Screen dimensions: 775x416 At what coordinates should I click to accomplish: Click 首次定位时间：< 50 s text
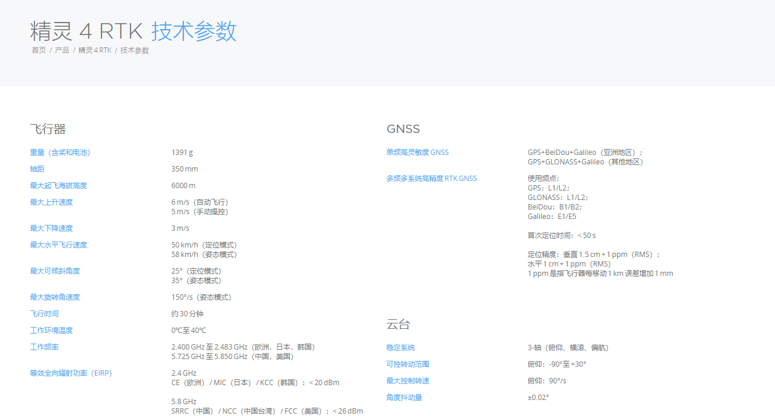point(562,236)
